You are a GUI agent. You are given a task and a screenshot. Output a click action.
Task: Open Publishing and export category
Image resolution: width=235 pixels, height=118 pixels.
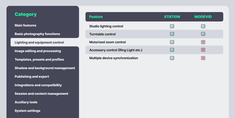(x=32, y=77)
